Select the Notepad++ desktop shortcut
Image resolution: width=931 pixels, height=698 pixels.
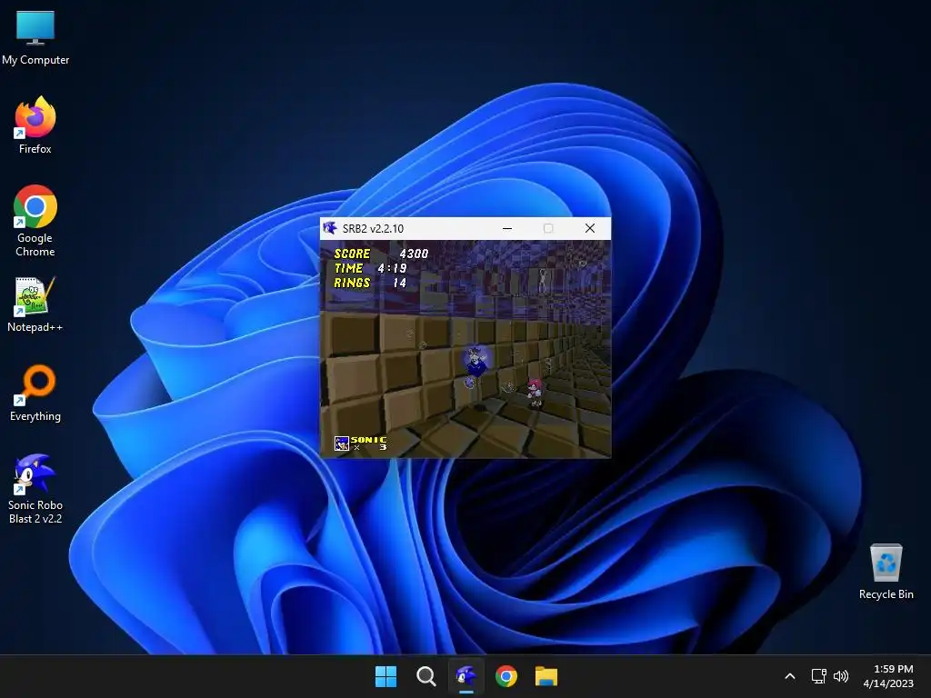(35, 304)
